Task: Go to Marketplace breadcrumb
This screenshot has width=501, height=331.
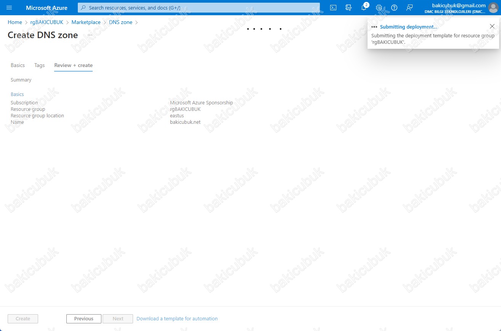Action: [x=86, y=22]
